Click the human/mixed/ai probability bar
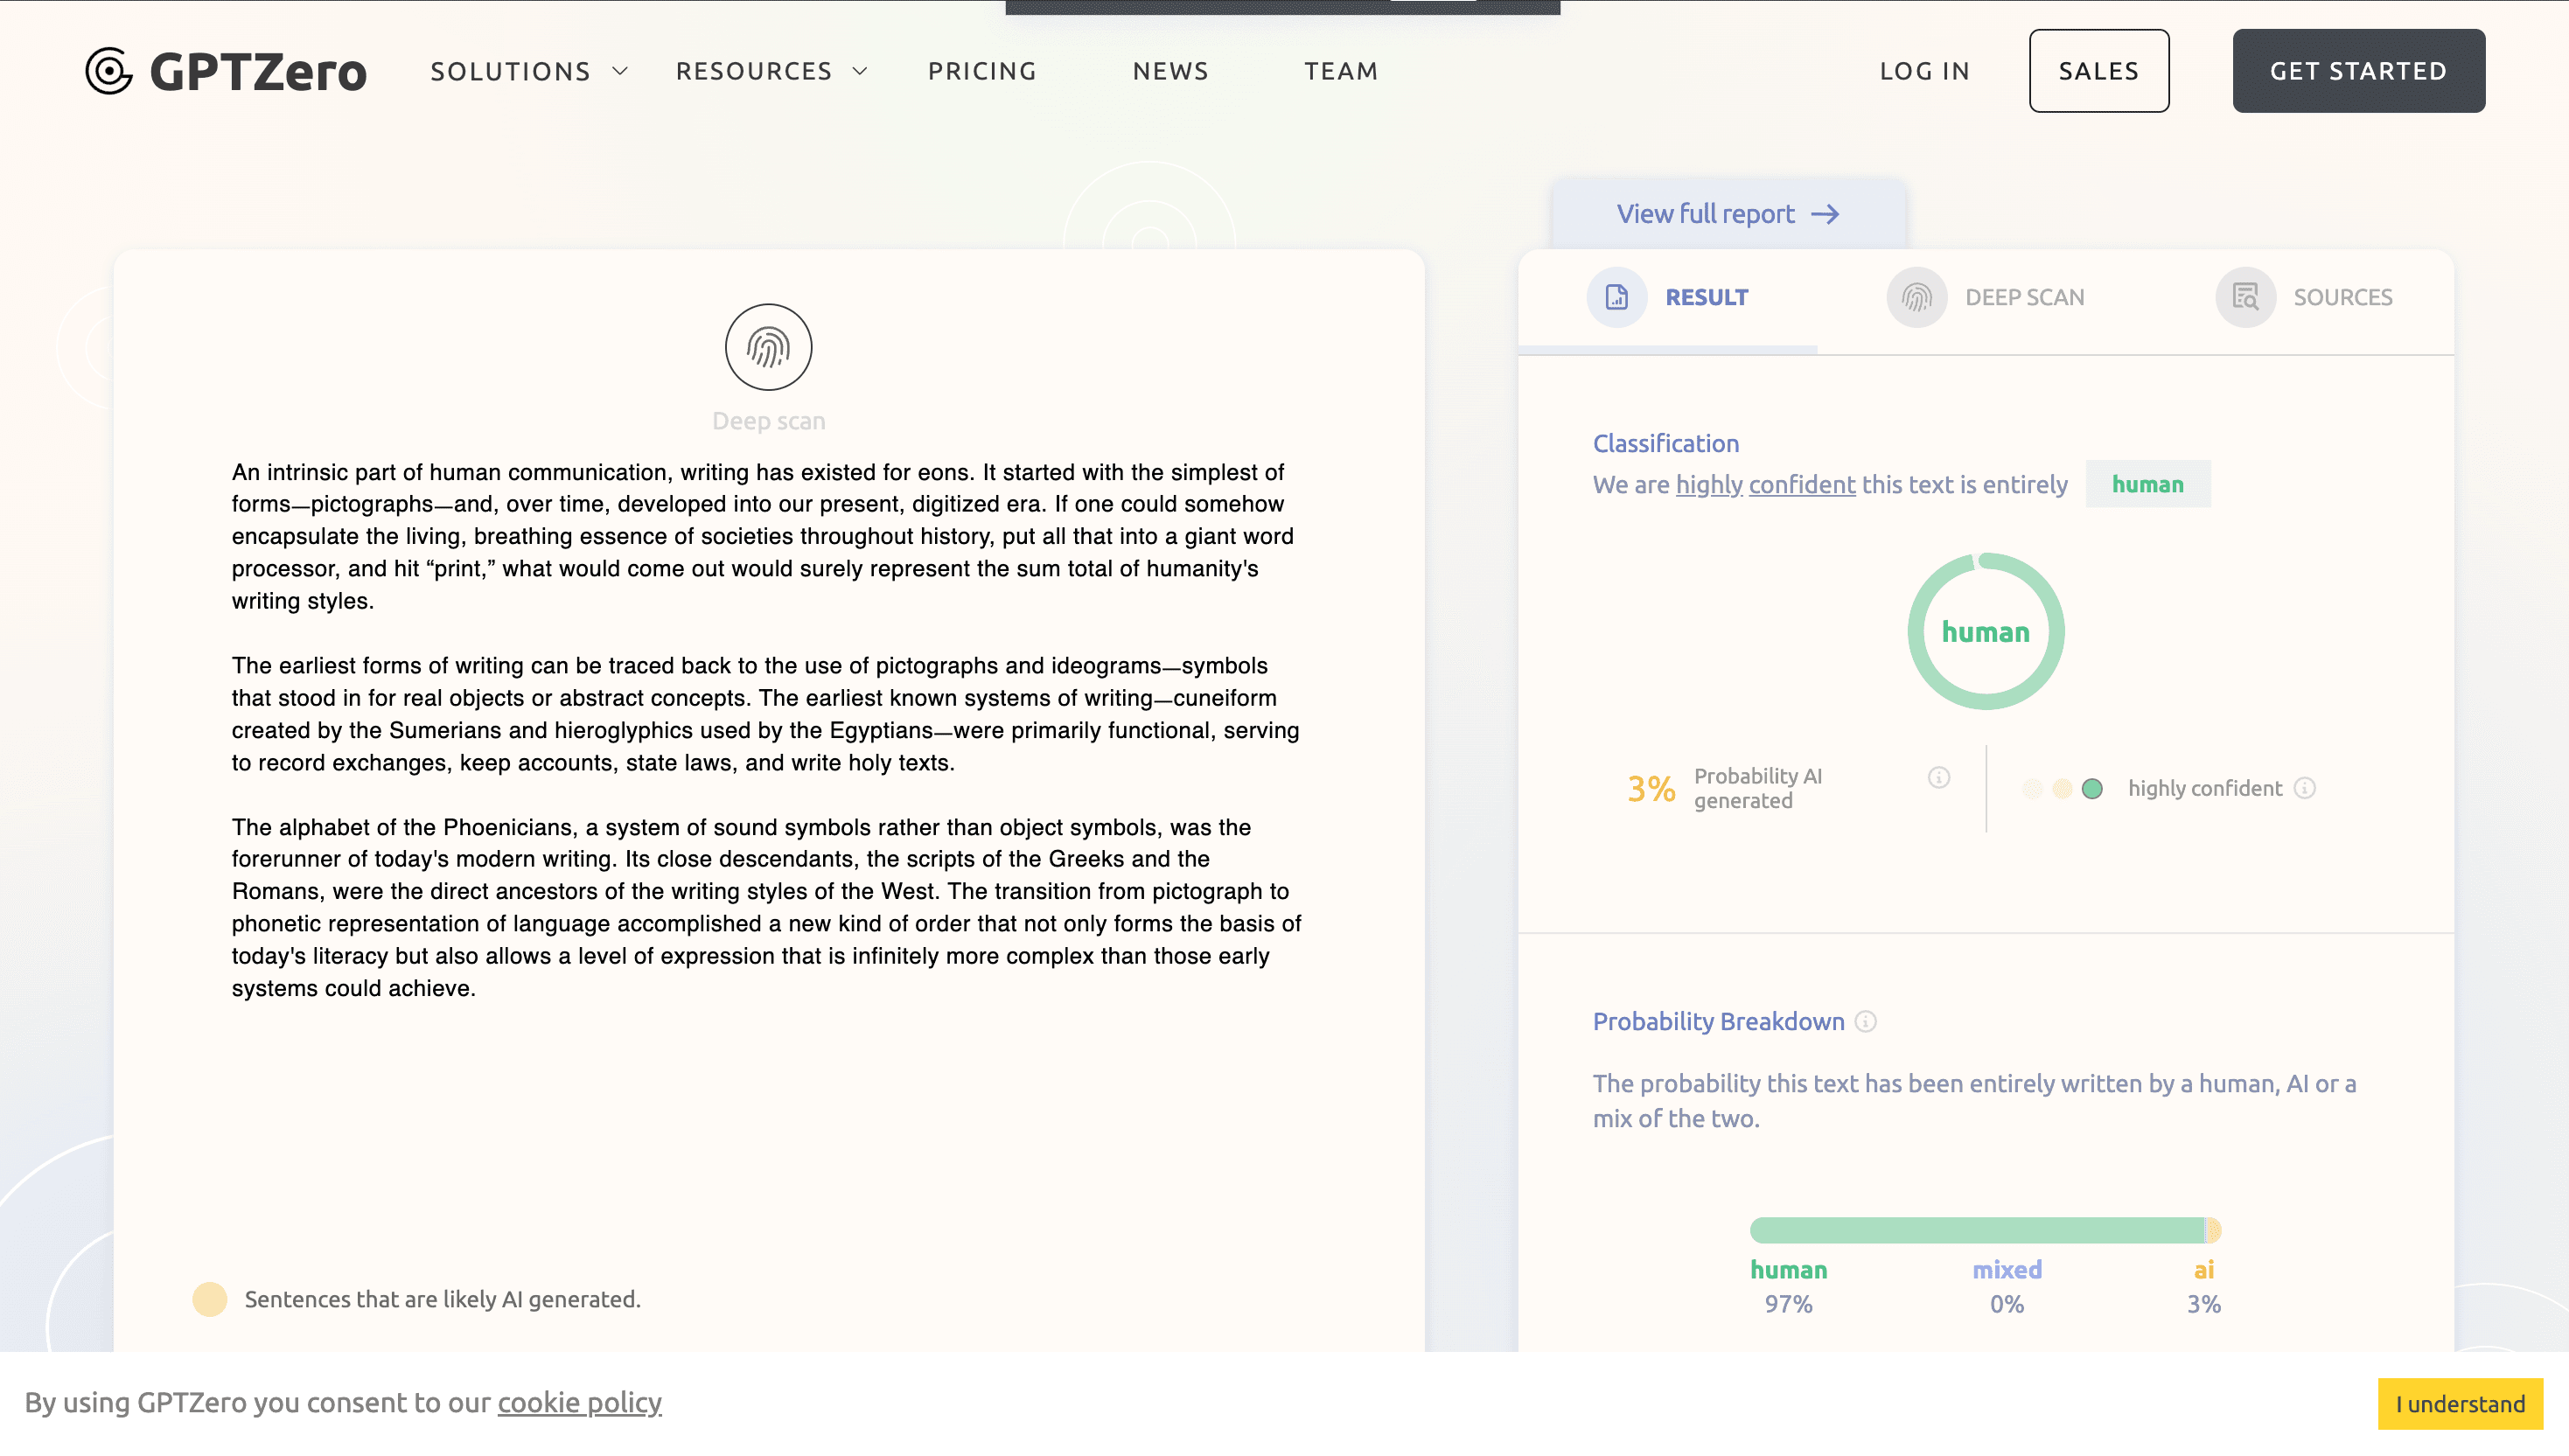This screenshot has height=1456, width=2569. (x=1984, y=1230)
